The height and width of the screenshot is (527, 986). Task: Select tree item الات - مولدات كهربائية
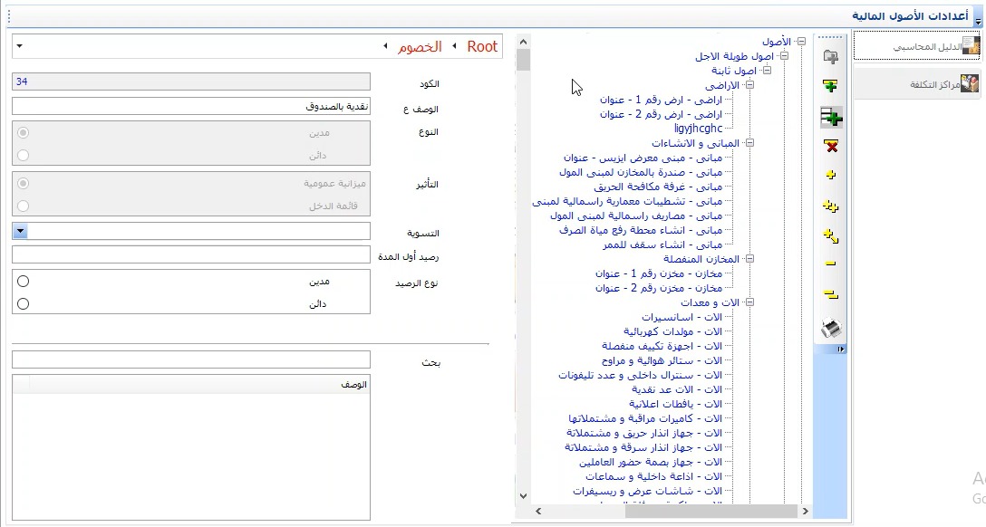pyautogui.click(x=672, y=331)
